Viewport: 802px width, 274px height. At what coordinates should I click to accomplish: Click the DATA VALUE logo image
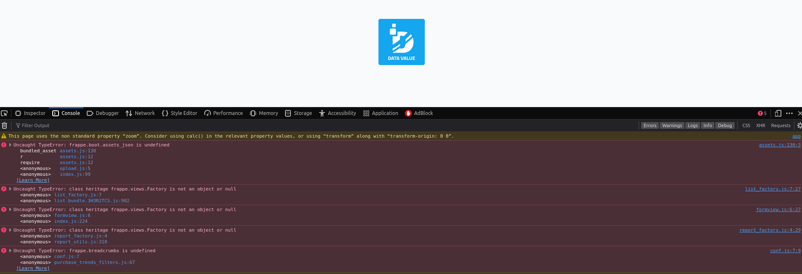tap(402, 42)
